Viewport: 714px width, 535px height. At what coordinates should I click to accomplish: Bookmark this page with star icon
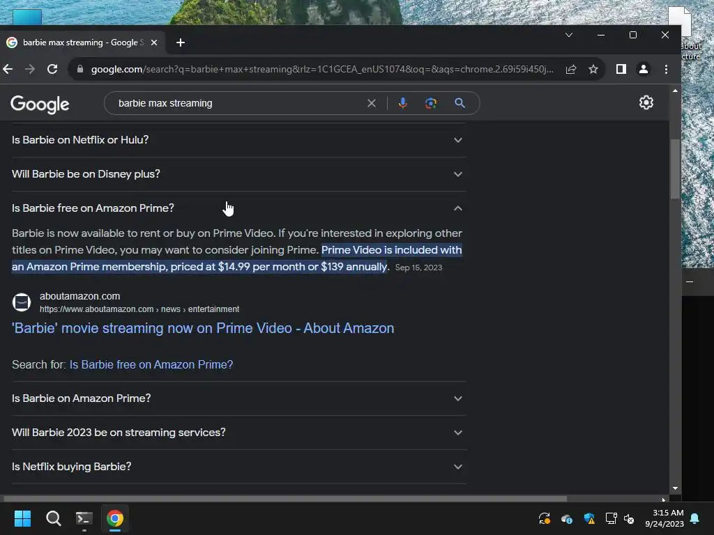[x=593, y=69]
